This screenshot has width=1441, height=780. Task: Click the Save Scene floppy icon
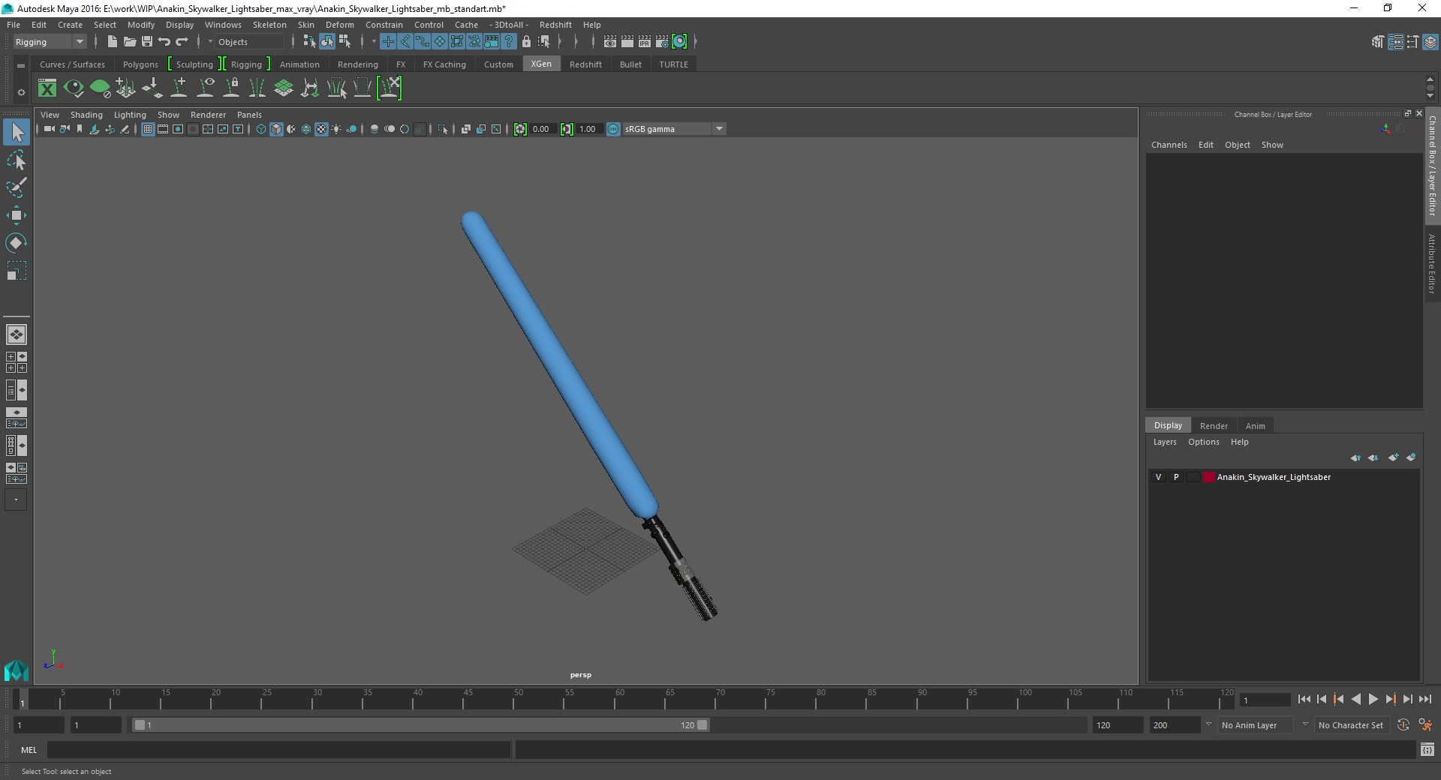pyautogui.click(x=147, y=42)
